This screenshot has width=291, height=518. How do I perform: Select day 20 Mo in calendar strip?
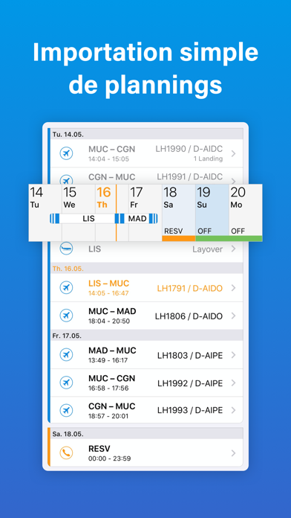coord(246,212)
